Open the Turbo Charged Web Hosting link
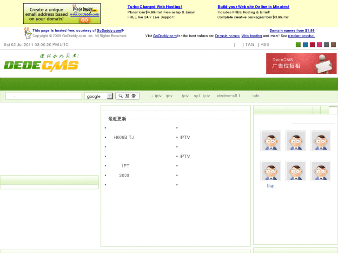The height and width of the screenshot is (253, 338). (154, 7)
